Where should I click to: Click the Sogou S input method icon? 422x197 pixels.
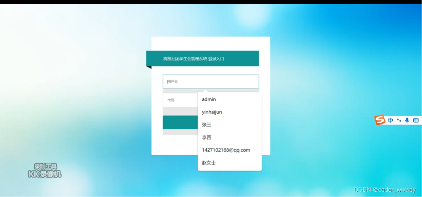pyautogui.click(x=380, y=120)
